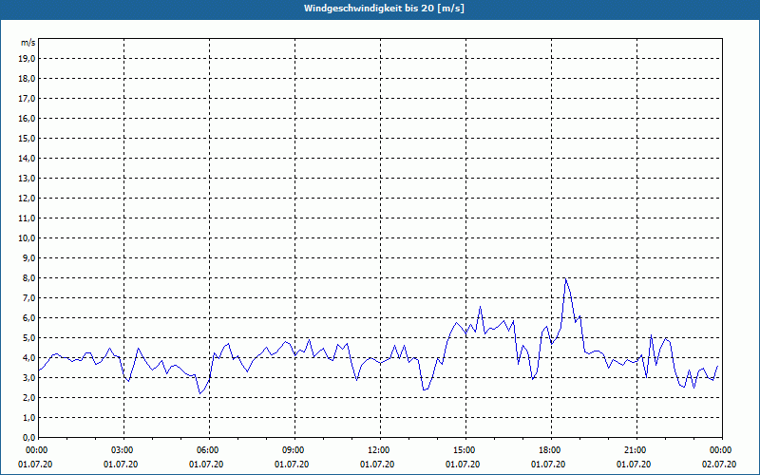
Task: Select the "2,0" y-axis label
Action: click(x=28, y=397)
